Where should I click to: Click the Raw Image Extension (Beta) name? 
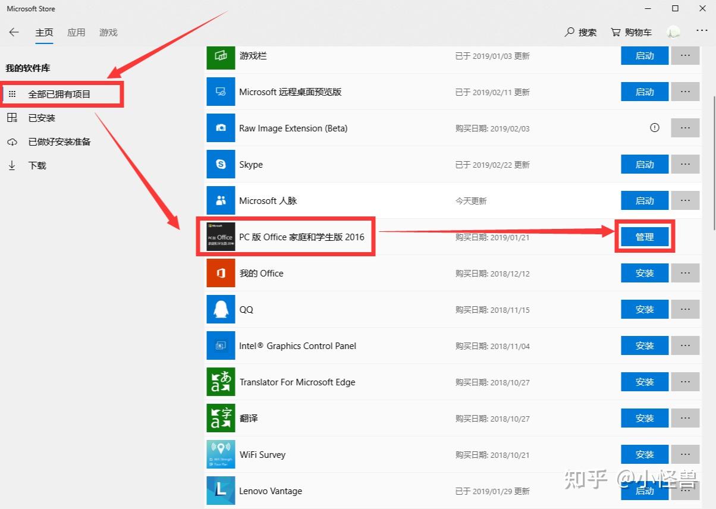point(293,128)
